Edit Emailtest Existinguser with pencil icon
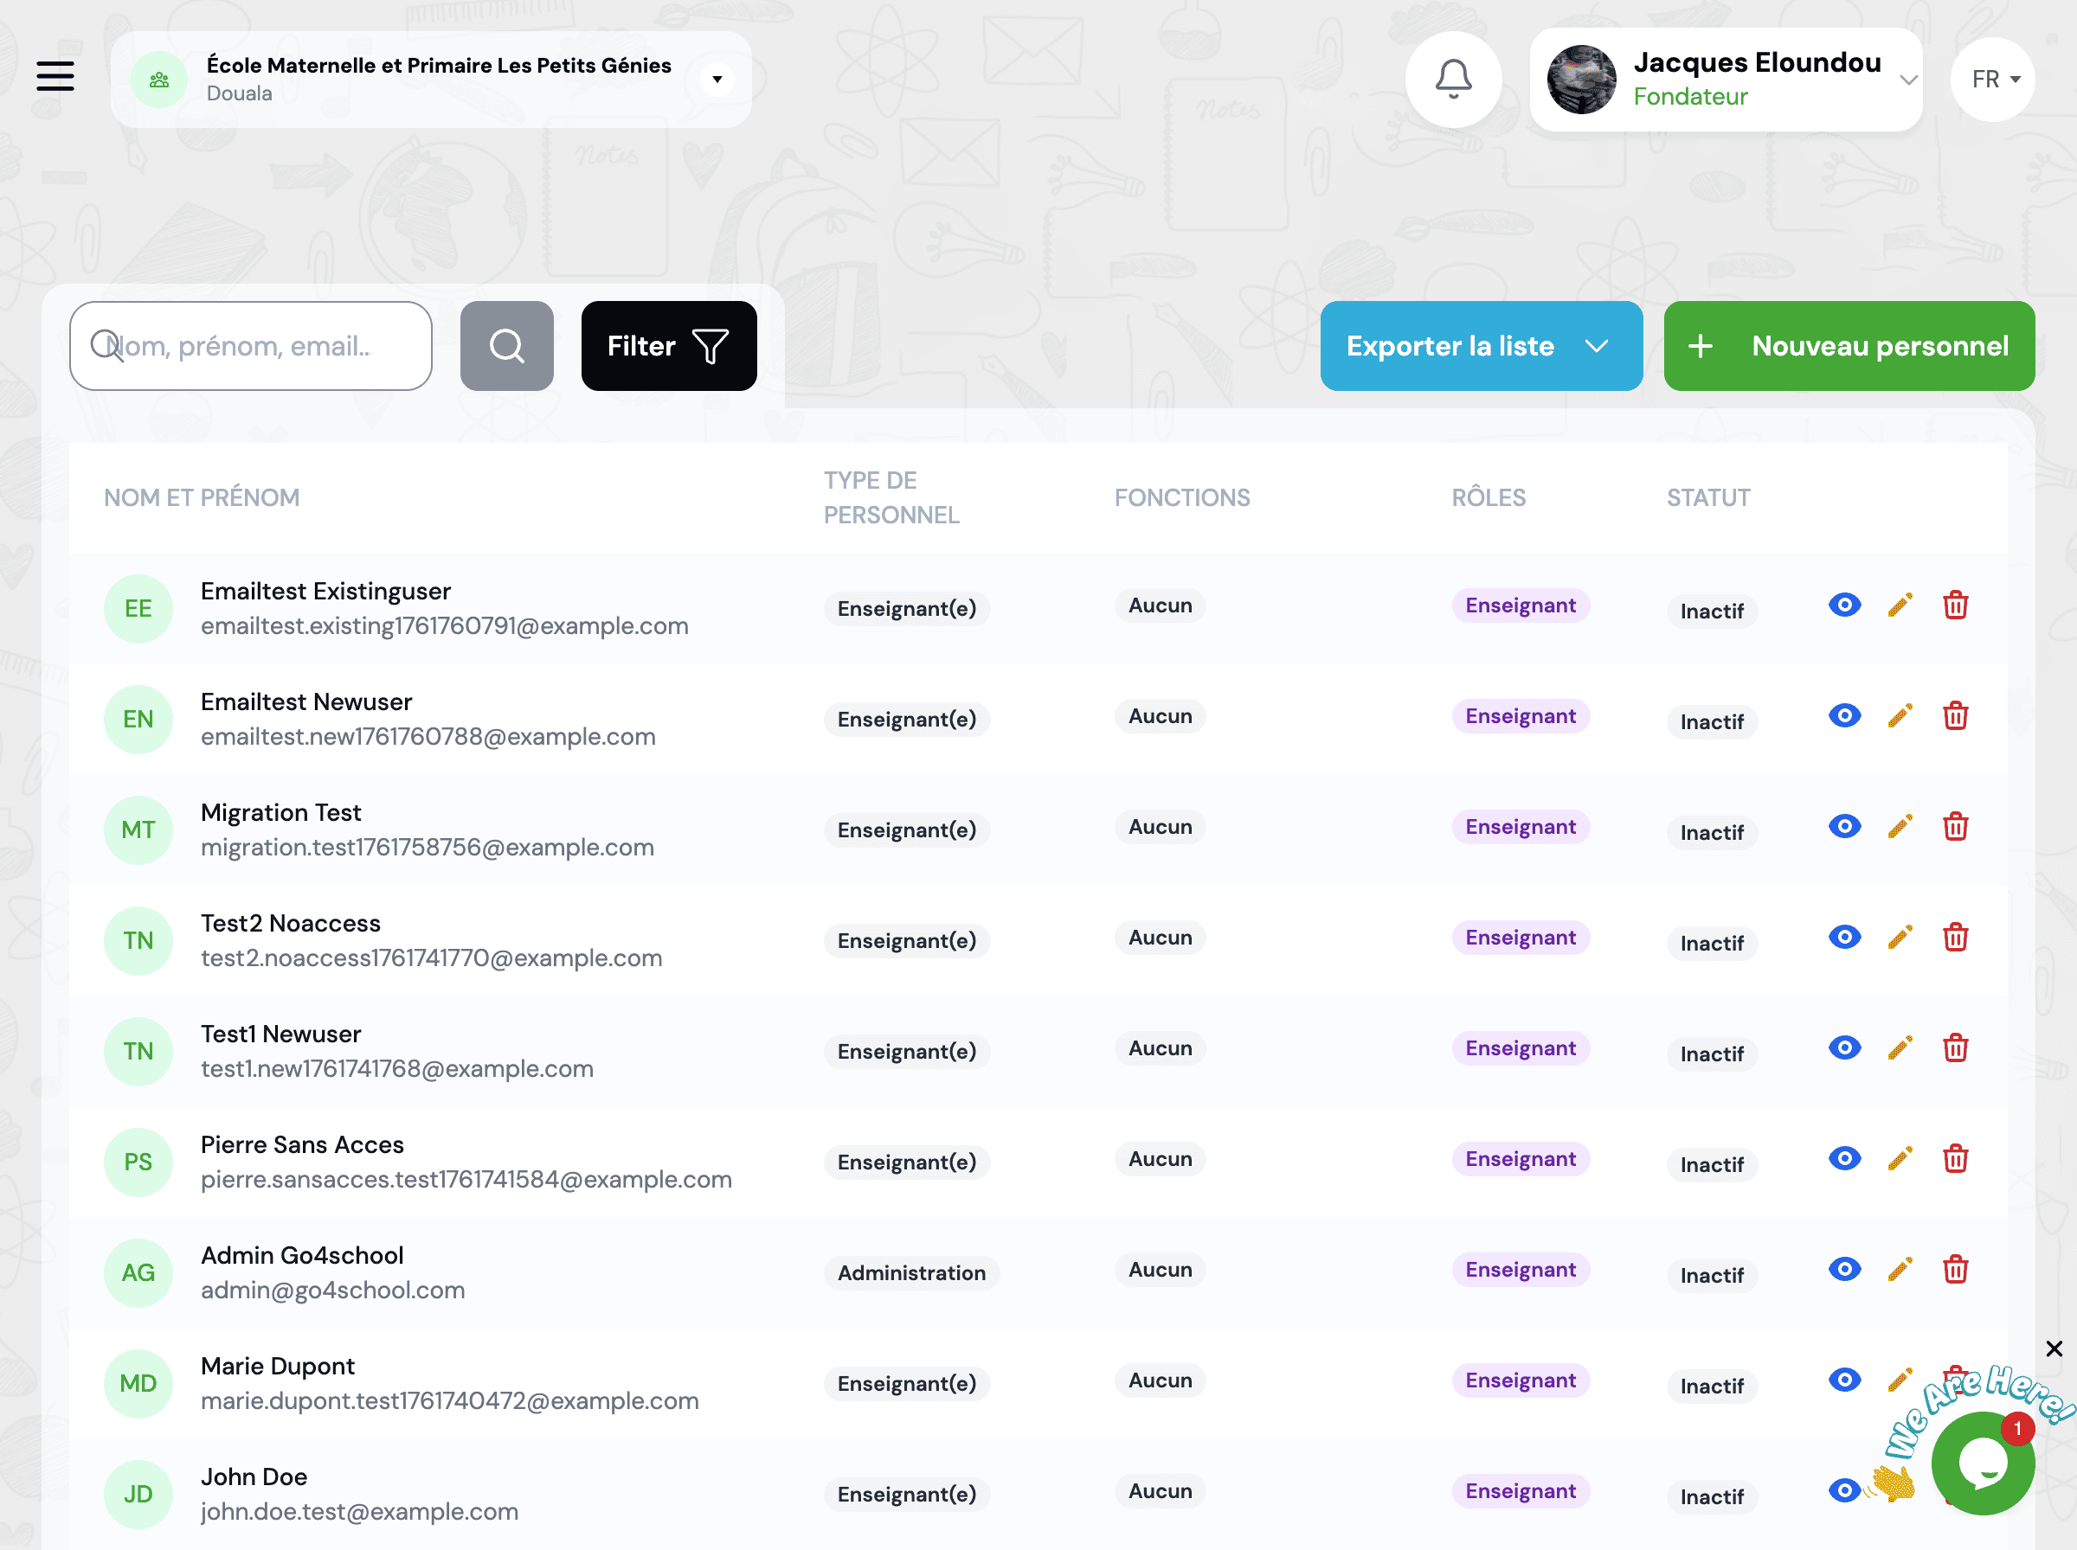Image resolution: width=2077 pixels, height=1550 pixels. 1900,606
